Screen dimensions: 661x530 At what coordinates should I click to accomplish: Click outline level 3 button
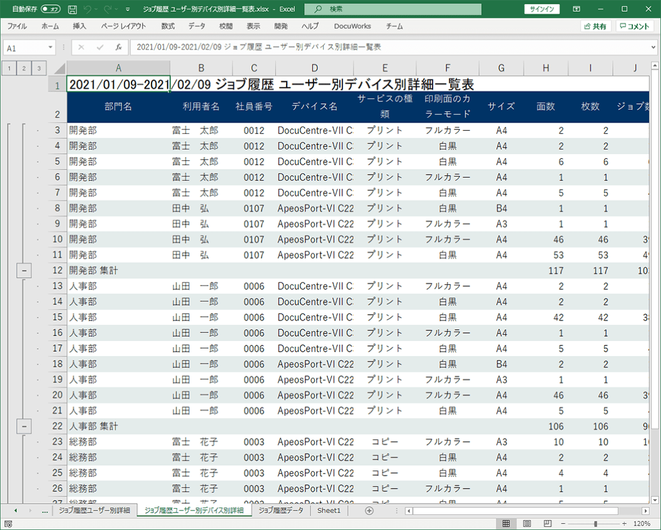pyautogui.click(x=39, y=68)
